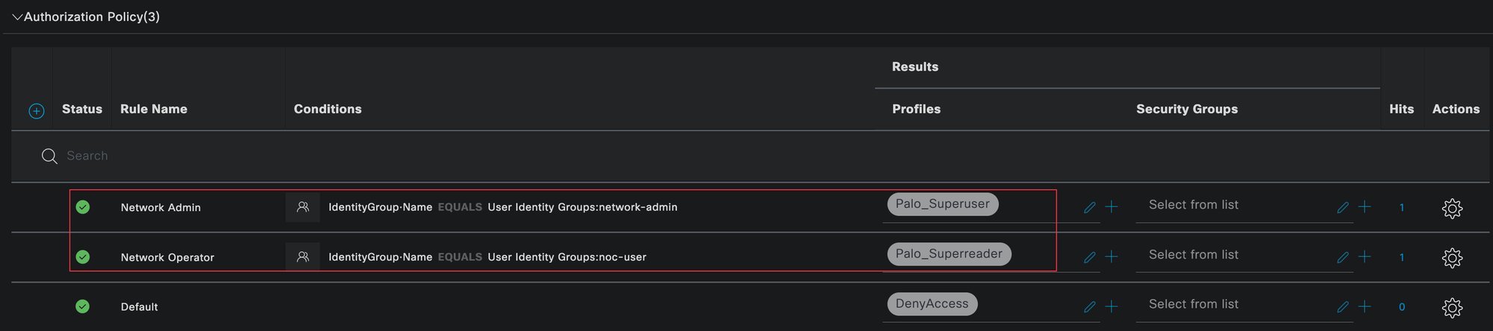Image resolution: width=1493 pixels, height=331 pixels.
Task: Toggle the Network Admin rule status
Action: tap(83, 207)
